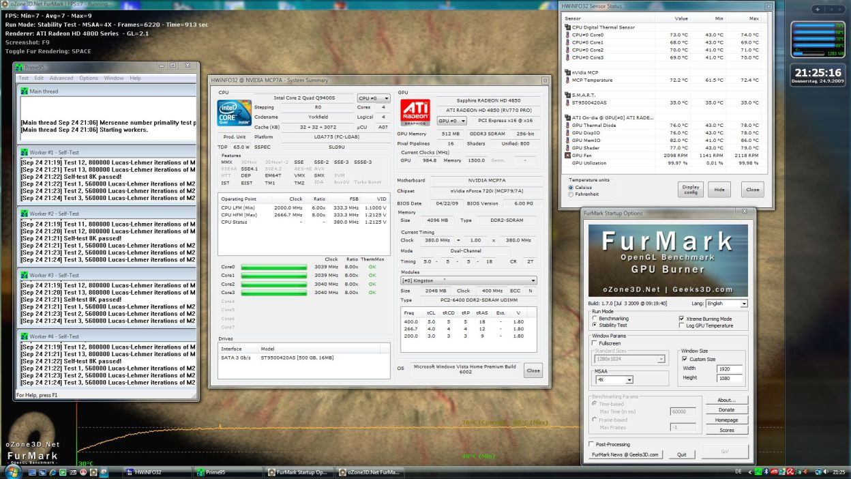
Task: Click the Main thread window icon
Action: pyautogui.click(x=25, y=91)
